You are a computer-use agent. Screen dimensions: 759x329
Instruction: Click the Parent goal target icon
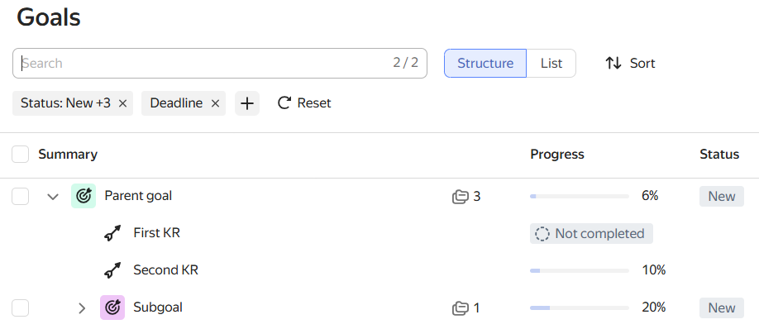(x=84, y=196)
